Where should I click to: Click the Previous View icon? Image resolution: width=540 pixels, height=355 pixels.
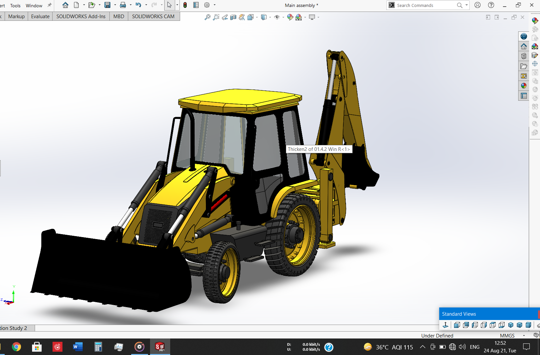tap(225, 17)
